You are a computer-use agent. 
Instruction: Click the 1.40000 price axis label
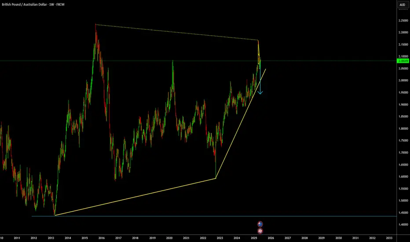coord(403,224)
